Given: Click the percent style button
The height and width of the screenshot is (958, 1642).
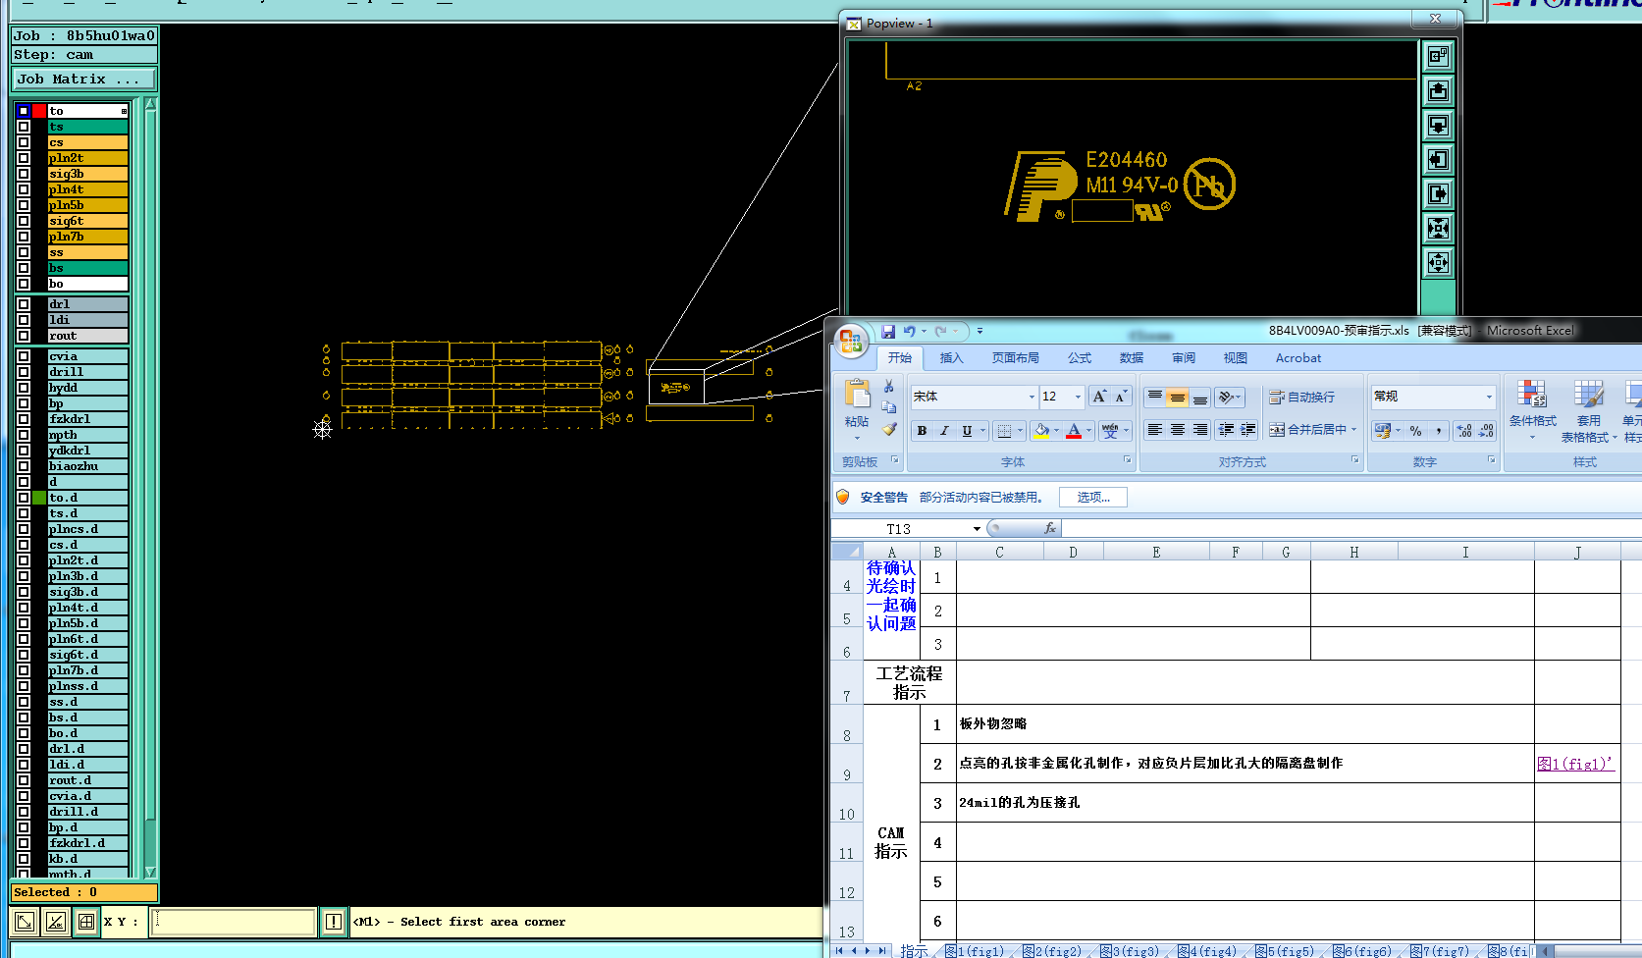Looking at the screenshot, I should tap(1415, 431).
